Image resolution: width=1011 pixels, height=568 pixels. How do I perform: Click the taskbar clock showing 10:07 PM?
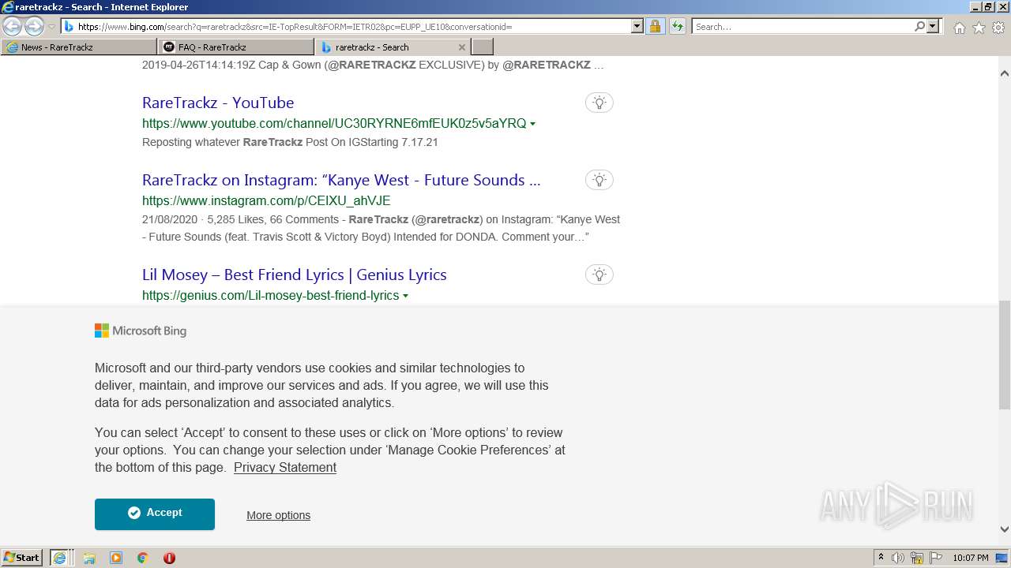coord(971,558)
